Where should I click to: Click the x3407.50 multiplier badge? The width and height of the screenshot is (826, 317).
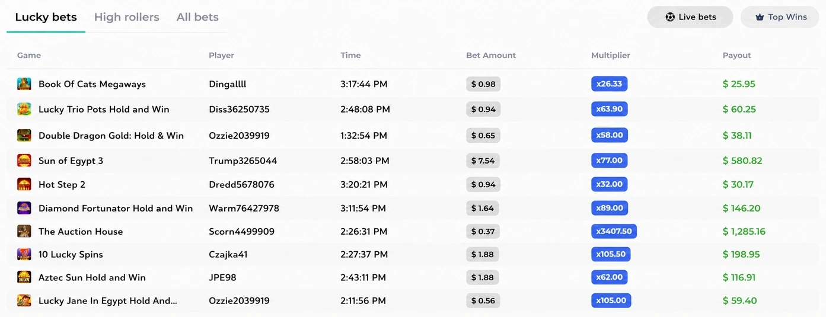614,231
